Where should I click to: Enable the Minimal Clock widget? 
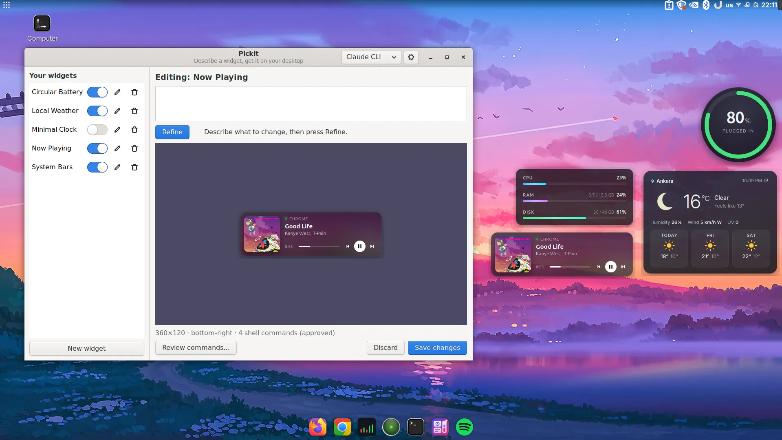pyautogui.click(x=97, y=130)
